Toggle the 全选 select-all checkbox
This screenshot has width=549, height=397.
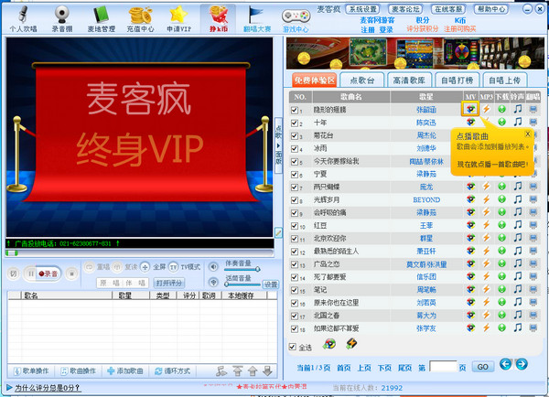tap(293, 347)
